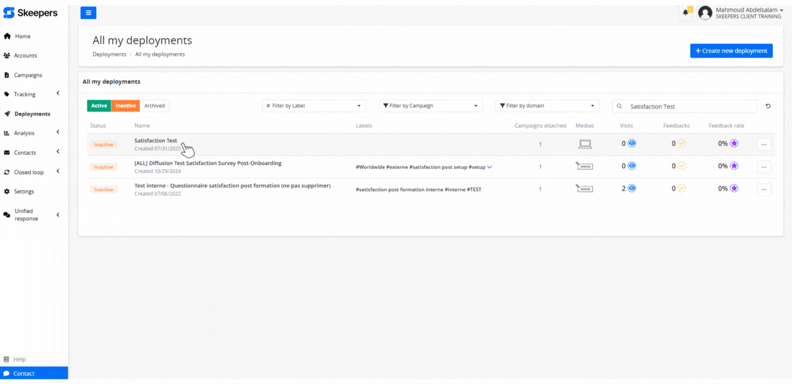
Task: Open the three-dots menu for Satisfaction Test
Action: 764,144
